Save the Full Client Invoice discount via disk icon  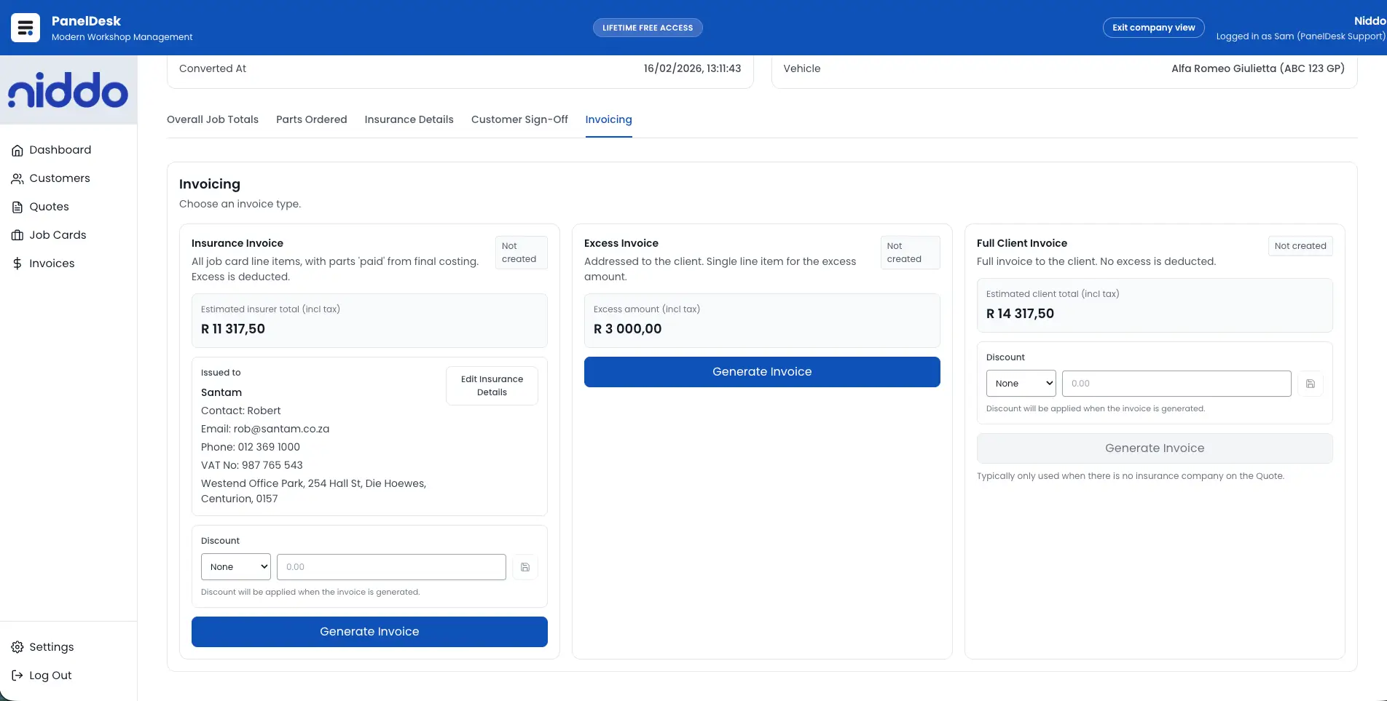point(1311,384)
